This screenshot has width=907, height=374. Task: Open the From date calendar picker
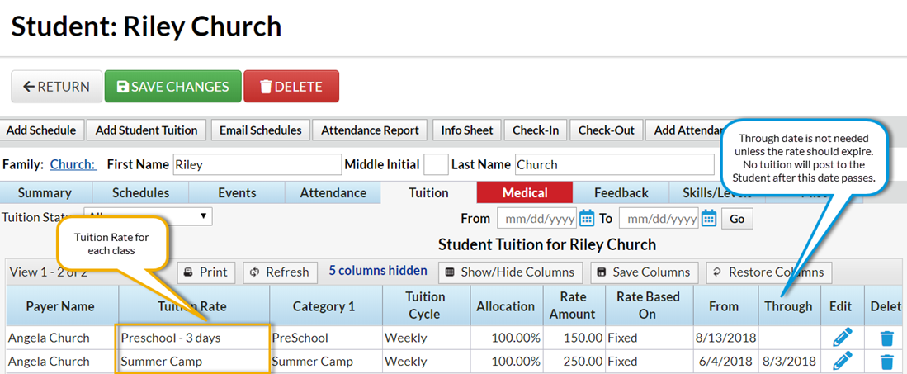click(587, 218)
